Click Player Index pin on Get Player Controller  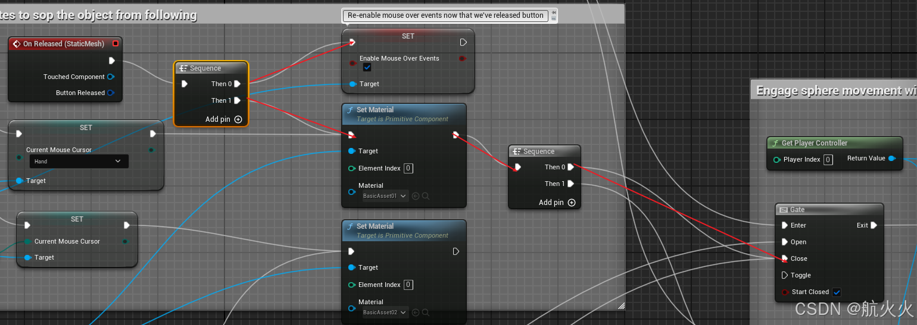pos(777,159)
